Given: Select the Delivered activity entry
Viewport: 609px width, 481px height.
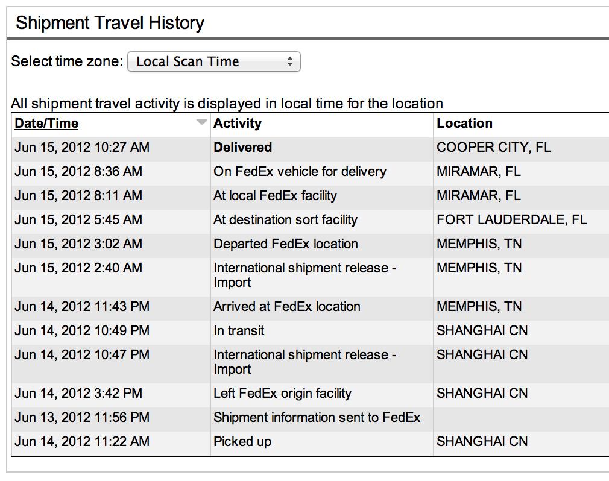Looking at the screenshot, I should pos(242,148).
